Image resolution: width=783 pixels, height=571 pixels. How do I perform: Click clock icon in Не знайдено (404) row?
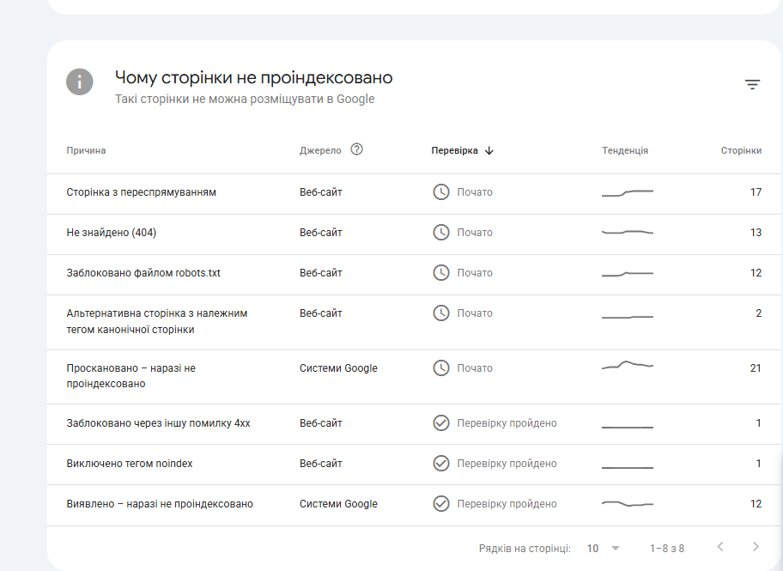[x=441, y=233]
